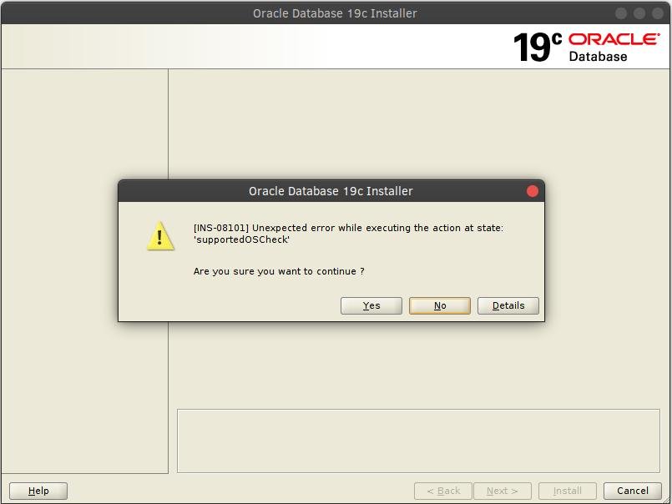The image size is (672, 504).
Task: Click the Oracle 19c Database logo
Action: coord(586,47)
